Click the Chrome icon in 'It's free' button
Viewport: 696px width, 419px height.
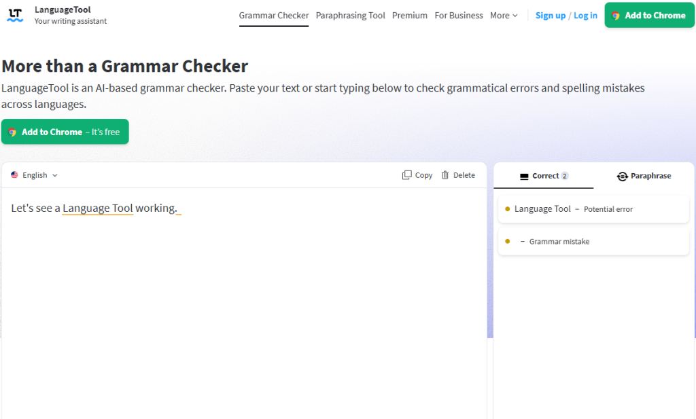[x=12, y=132]
